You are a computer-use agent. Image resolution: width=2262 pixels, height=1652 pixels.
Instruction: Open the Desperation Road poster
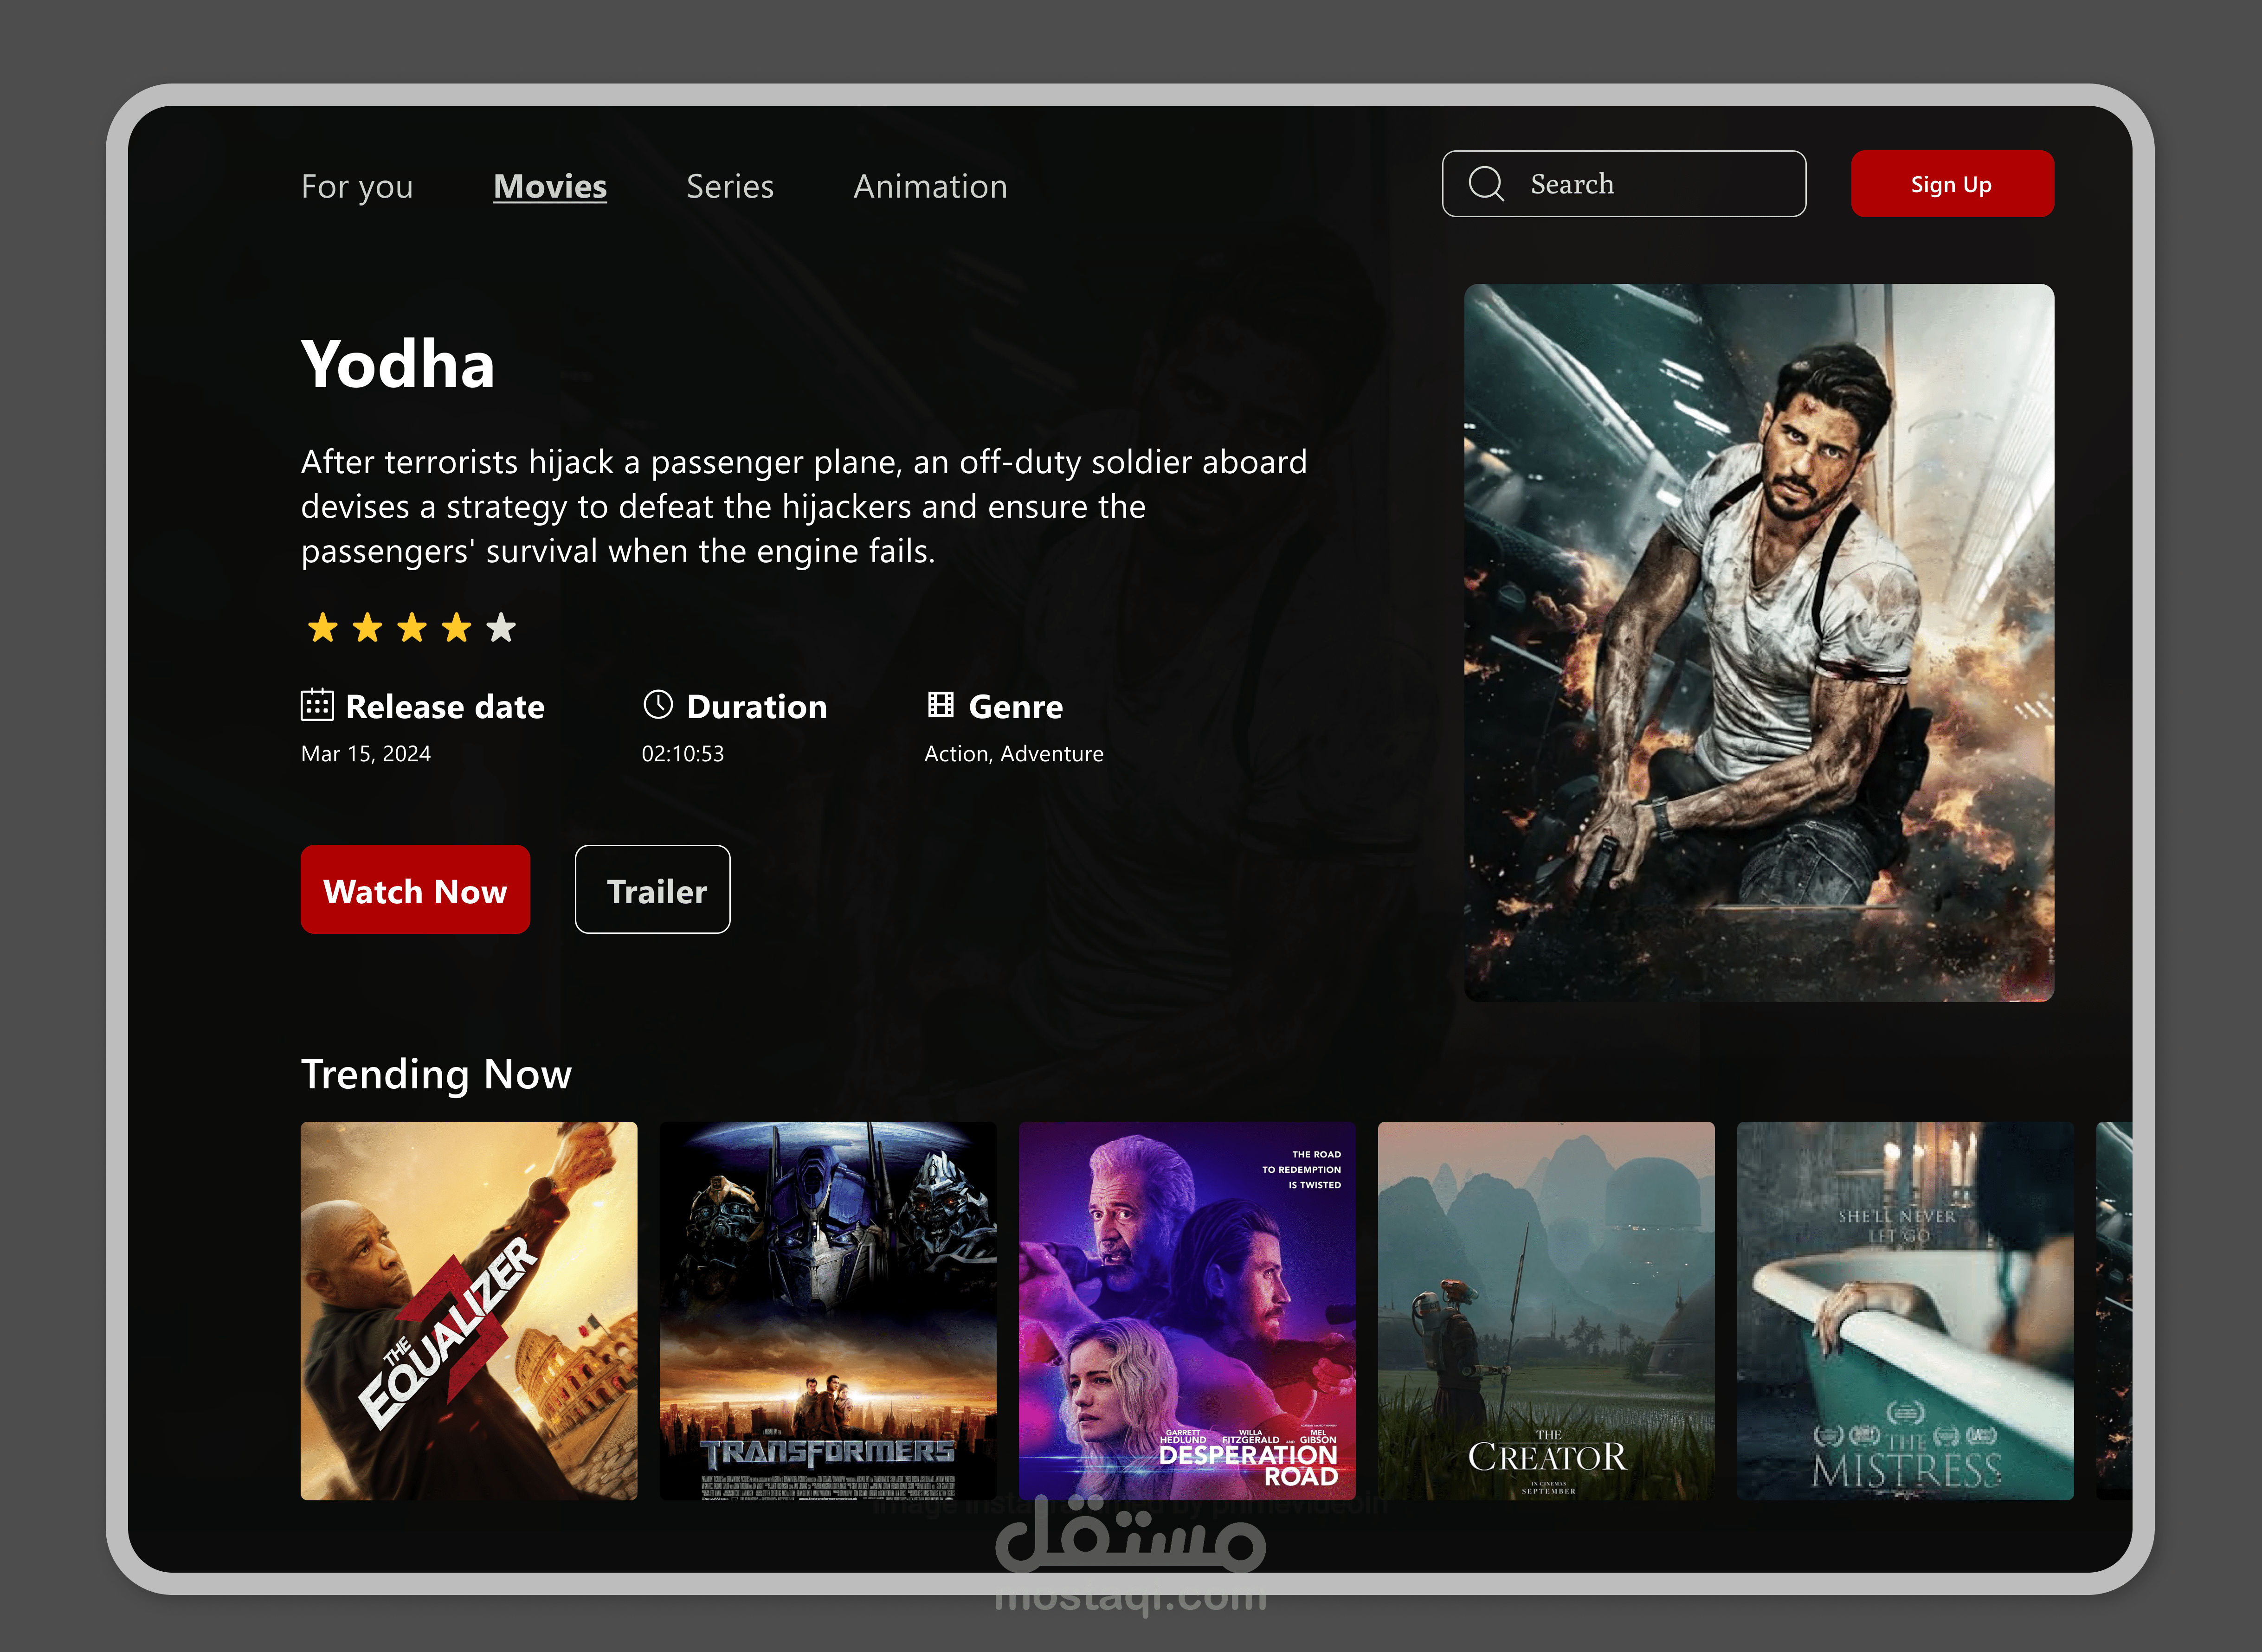point(1187,1310)
